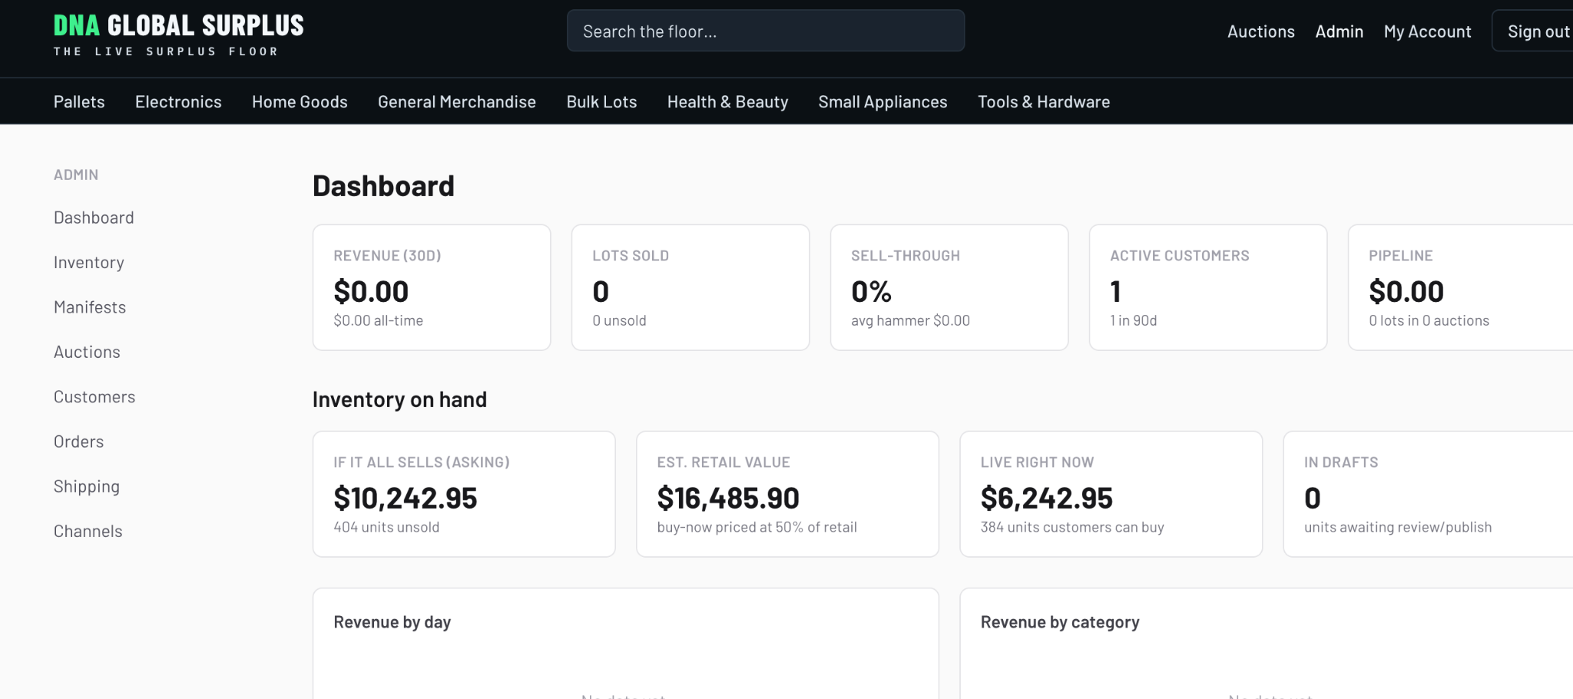Open Small Appliances category
Viewport: 1573px width, 699px height.
tap(883, 101)
